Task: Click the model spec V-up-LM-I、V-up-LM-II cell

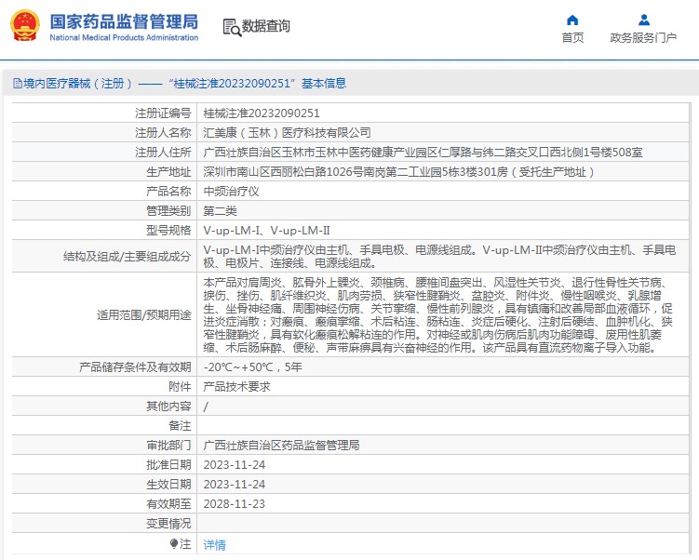Action: [266, 230]
